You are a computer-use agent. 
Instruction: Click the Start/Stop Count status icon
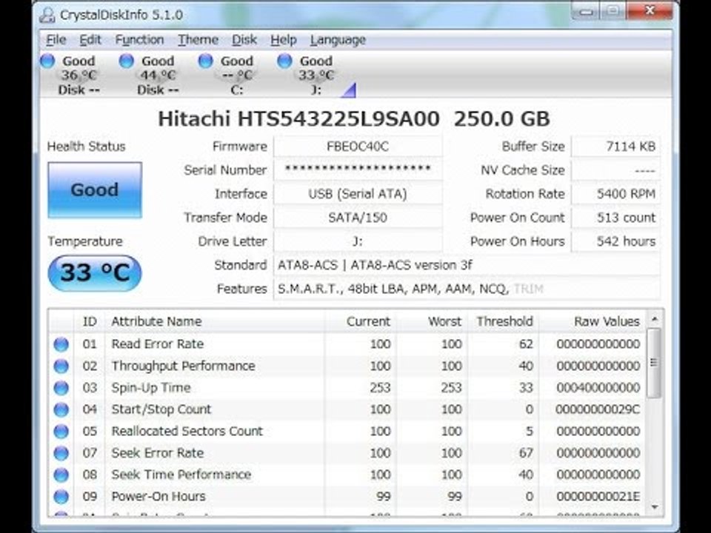pos(61,409)
